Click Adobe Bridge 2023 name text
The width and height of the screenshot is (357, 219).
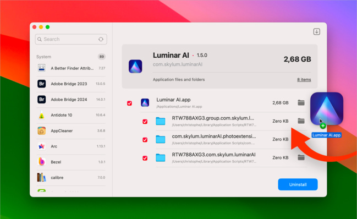coord(69,84)
